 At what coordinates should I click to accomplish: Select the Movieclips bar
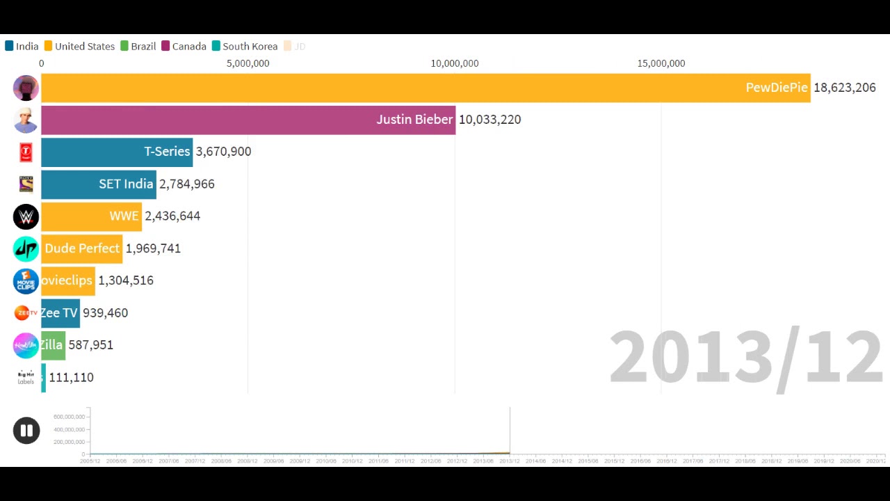pyautogui.click(x=68, y=280)
